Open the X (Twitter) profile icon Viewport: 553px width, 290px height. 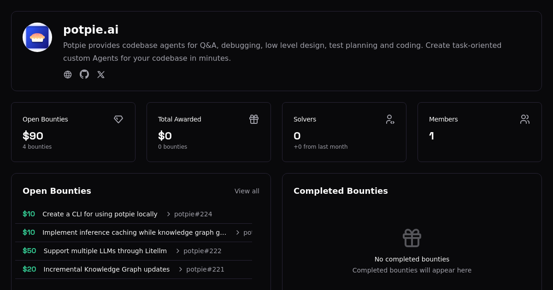click(101, 75)
